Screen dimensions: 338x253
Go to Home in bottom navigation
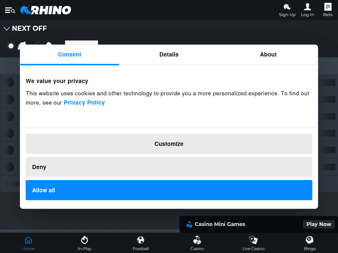[x=28, y=243]
